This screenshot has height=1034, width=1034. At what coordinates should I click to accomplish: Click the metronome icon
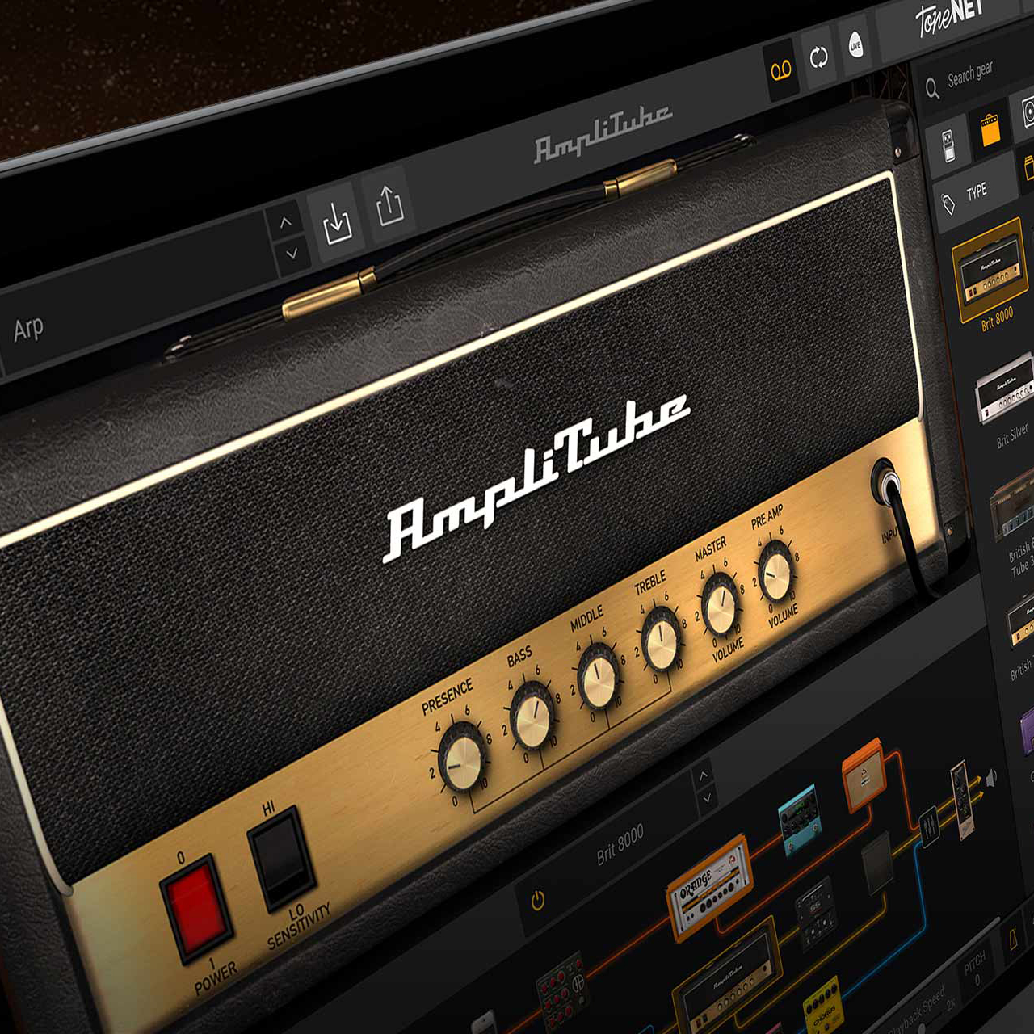click(1012, 937)
